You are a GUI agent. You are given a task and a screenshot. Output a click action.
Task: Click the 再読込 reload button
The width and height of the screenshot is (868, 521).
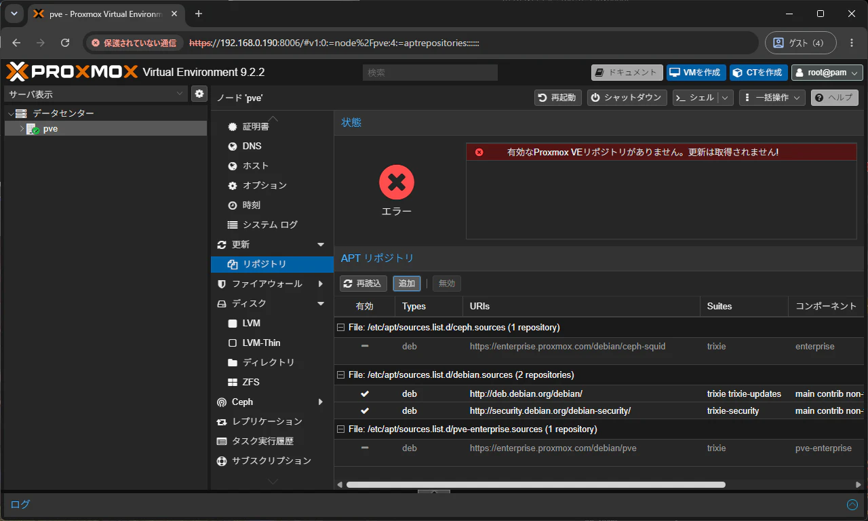pyautogui.click(x=363, y=284)
